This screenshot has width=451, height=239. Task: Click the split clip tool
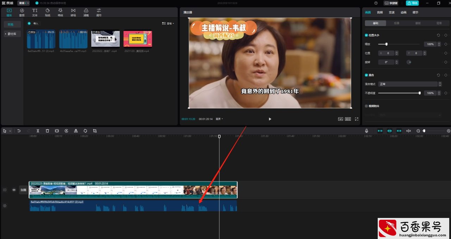(38, 131)
